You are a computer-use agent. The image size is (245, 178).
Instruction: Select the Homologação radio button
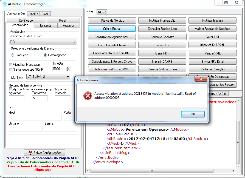(x=45, y=55)
